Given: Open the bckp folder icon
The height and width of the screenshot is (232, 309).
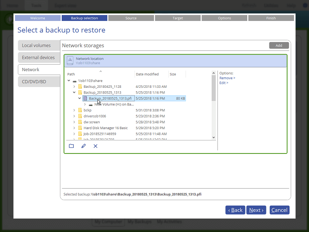Looking at the screenshot, I should pos(80,110).
